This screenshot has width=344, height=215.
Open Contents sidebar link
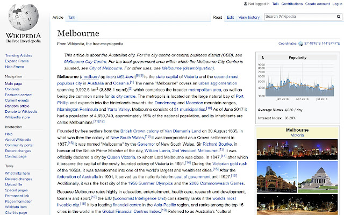click(x=12, y=89)
